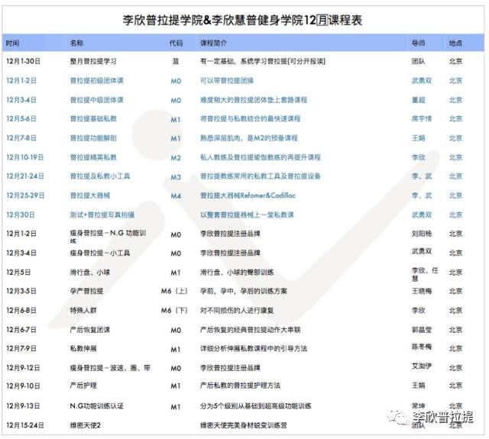
Task: Click 武勇双 in the 普拉提初级团体课 row
Action: [x=422, y=81]
